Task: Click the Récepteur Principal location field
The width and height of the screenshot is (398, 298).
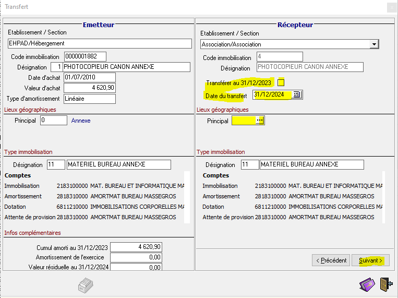Action: [x=244, y=121]
